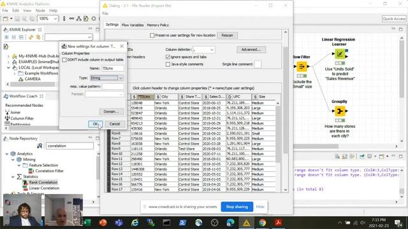Open the File menu in KNIME main window
408x229 pixels.
click(x=5, y=11)
